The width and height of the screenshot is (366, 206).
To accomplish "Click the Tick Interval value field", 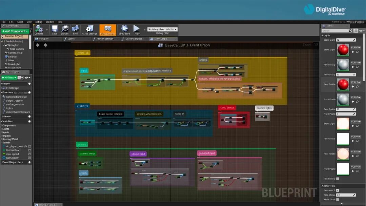I will coord(346,195).
